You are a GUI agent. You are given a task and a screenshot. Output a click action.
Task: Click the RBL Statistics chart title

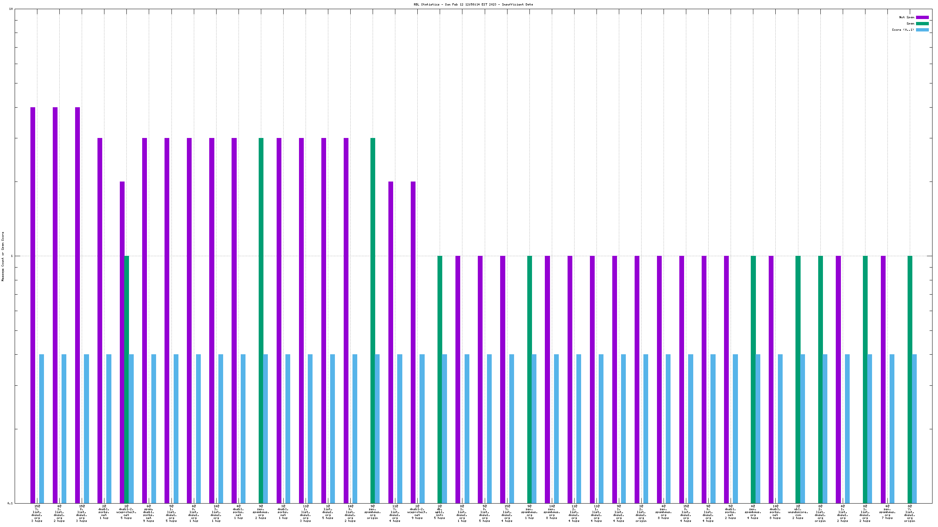pos(473,4)
